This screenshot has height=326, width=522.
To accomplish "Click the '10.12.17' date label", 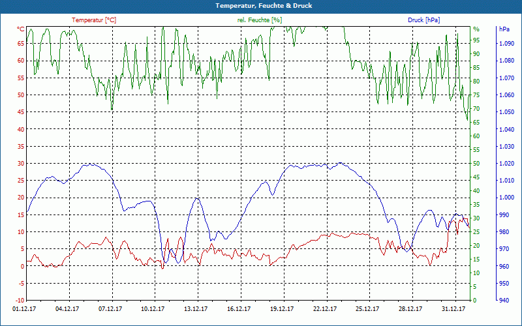I will point(153,309).
